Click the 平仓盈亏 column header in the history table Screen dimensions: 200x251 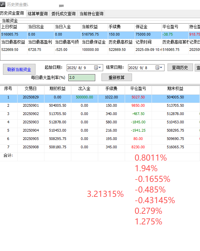tap(138, 89)
